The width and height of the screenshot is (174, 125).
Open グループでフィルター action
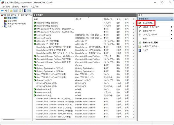150,35
